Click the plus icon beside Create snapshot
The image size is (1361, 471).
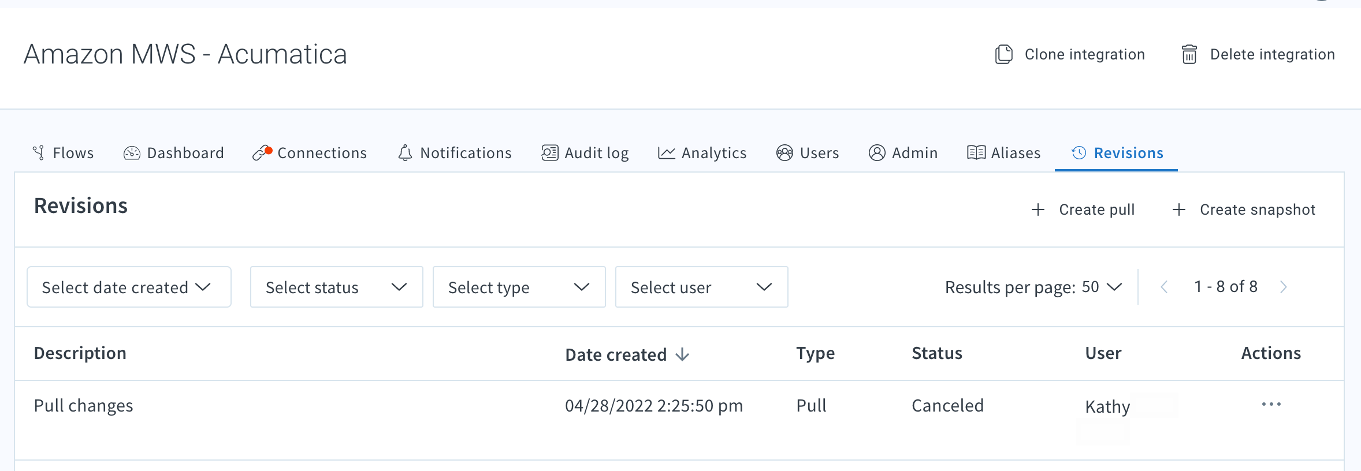[1179, 210]
